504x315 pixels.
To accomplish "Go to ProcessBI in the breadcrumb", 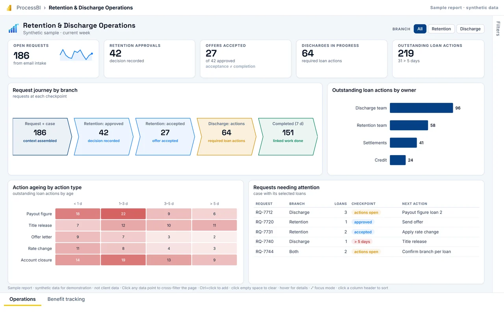I will pyautogui.click(x=30, y=7).
